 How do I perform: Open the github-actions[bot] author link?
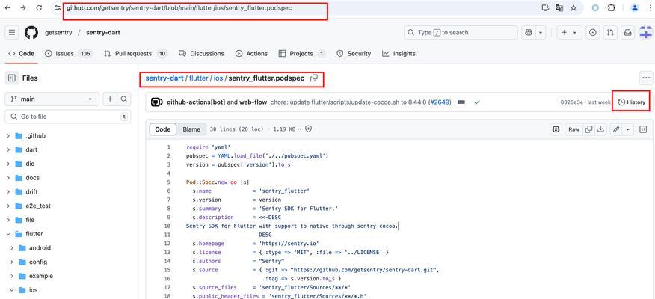[x=196, y=102]
